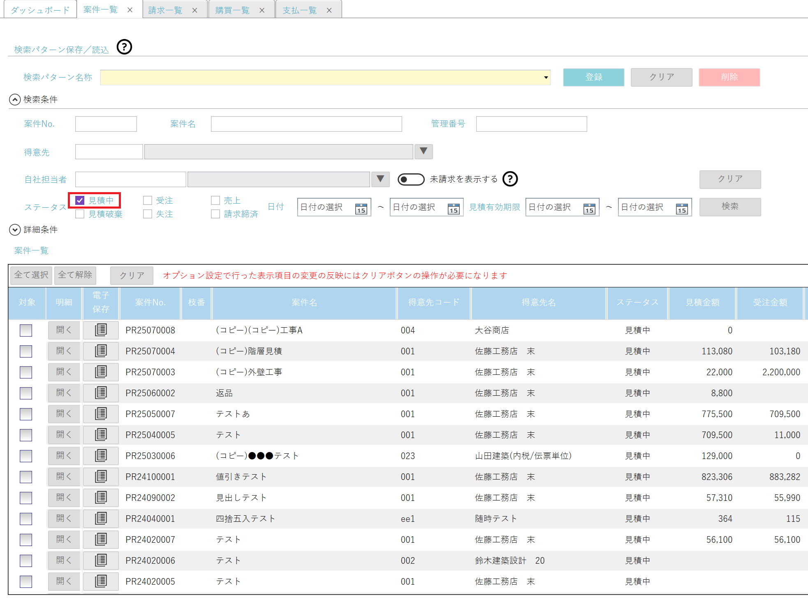Image resolution: width=808 pixels, height=606 pixels.
Task: Click 削除 pattern button
Action: pyautogui.click(x=729, y=77)
